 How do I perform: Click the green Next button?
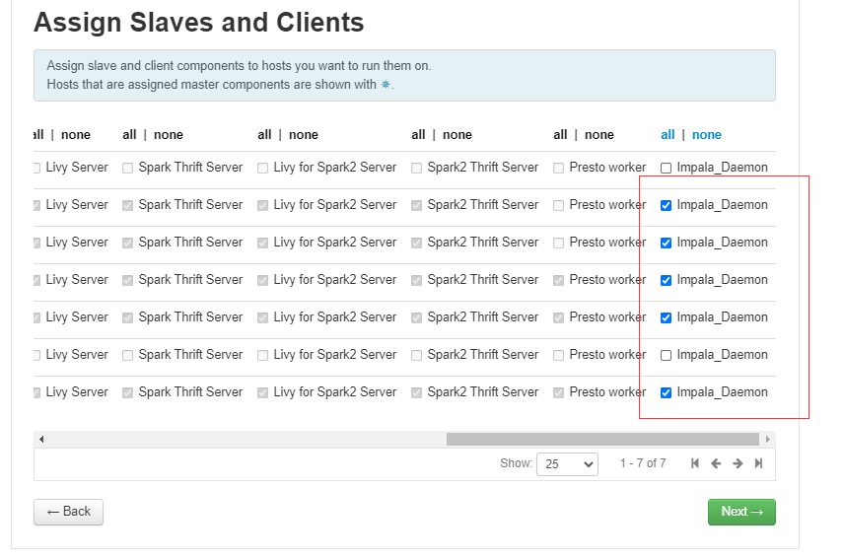tap(741, 512)
